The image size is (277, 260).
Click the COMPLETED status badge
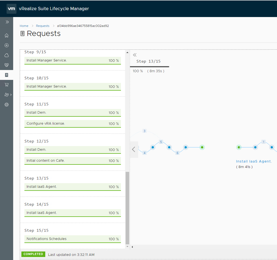pyautogui.click(x=33, y=254)
